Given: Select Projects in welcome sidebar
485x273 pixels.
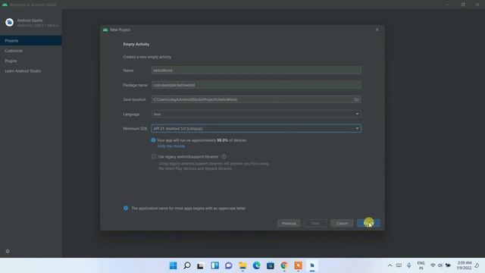Looking at the screenshot, I should click(30, 40).
